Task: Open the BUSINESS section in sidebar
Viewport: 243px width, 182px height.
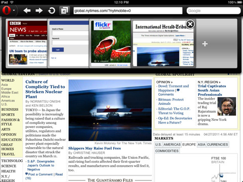Action: [x=10, y=110]
